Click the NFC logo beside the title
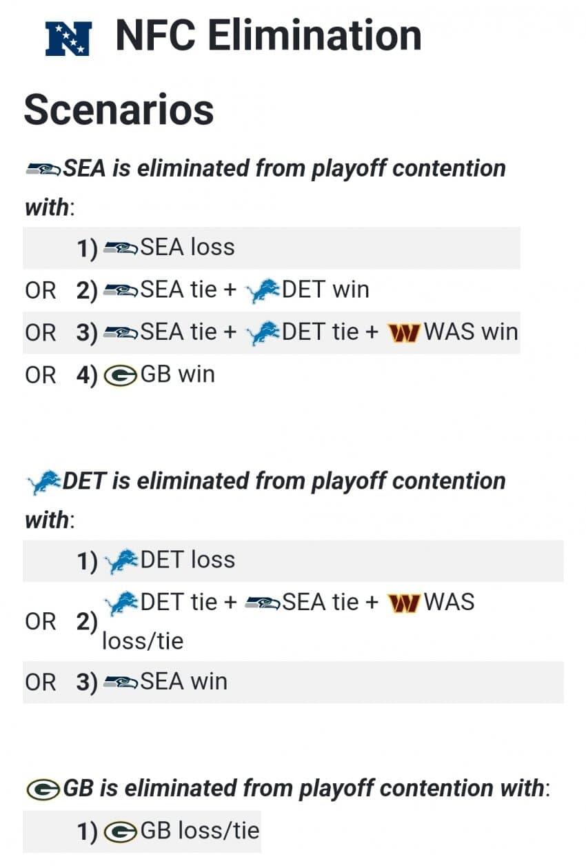This screenshot has height=868, width=586. 68,38
